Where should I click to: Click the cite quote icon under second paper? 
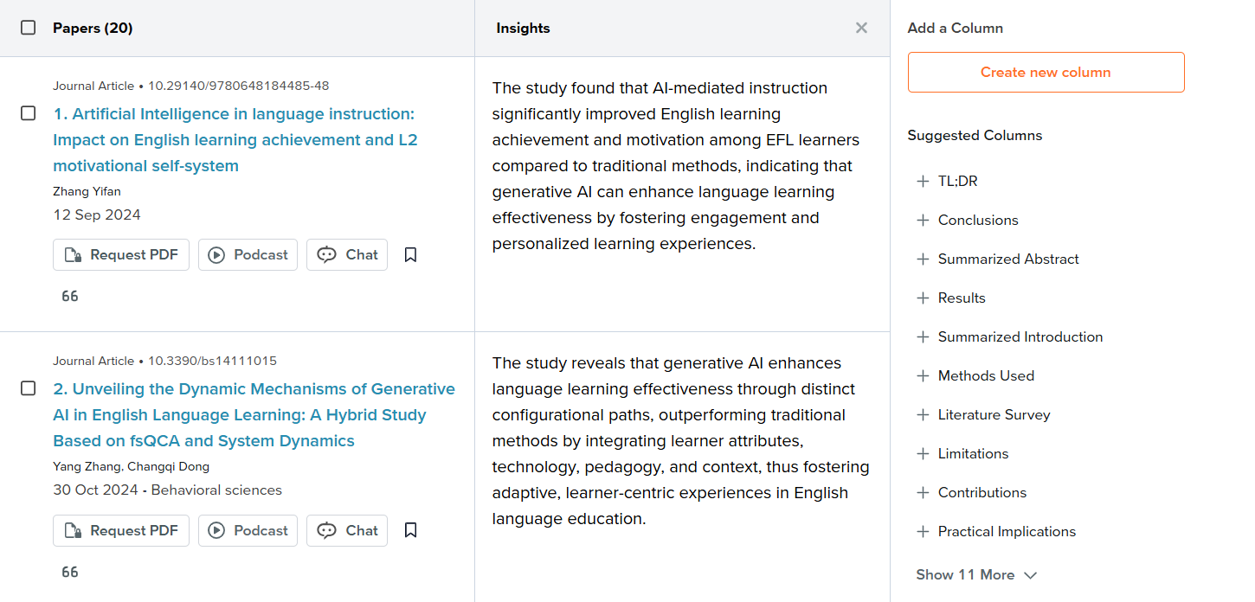[x=70, y=573]
